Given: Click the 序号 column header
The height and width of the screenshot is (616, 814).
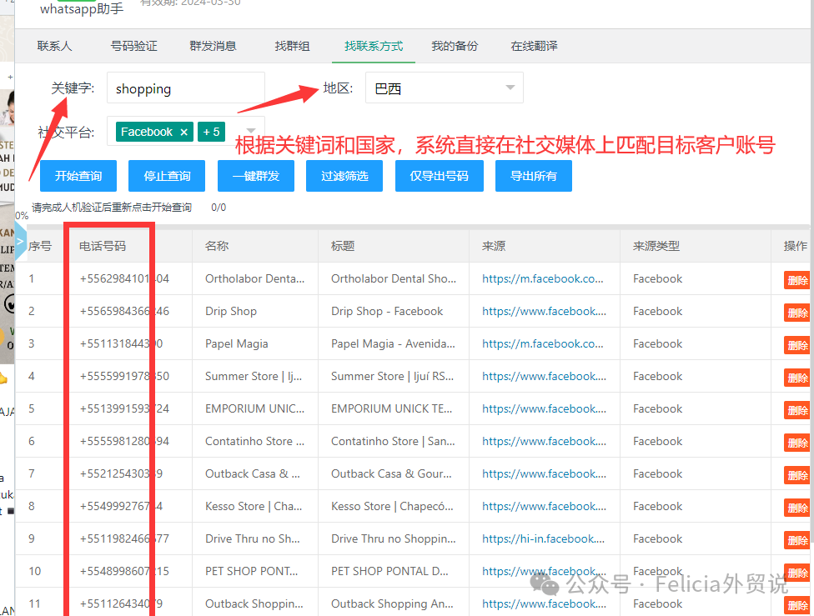Looking at the screenshot, I should 40,246.
